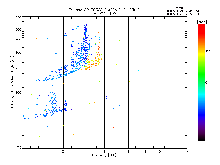Viewport: 220px width, 165px height.
Task: Click the '400' y-axis tick label
Action: point(18,53)
